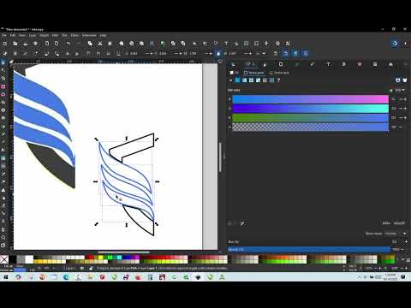Viewport: 411px width, 308px height.
Task: Switch to the Fill tab
Action: coord(234,73)
